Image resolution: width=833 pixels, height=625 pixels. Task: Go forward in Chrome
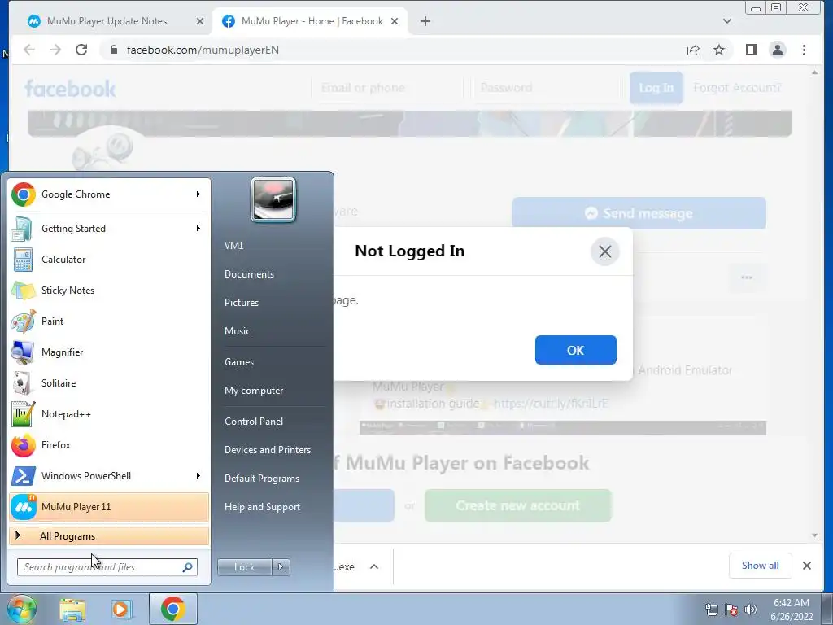pyautogui.click(x=55, y=50)
